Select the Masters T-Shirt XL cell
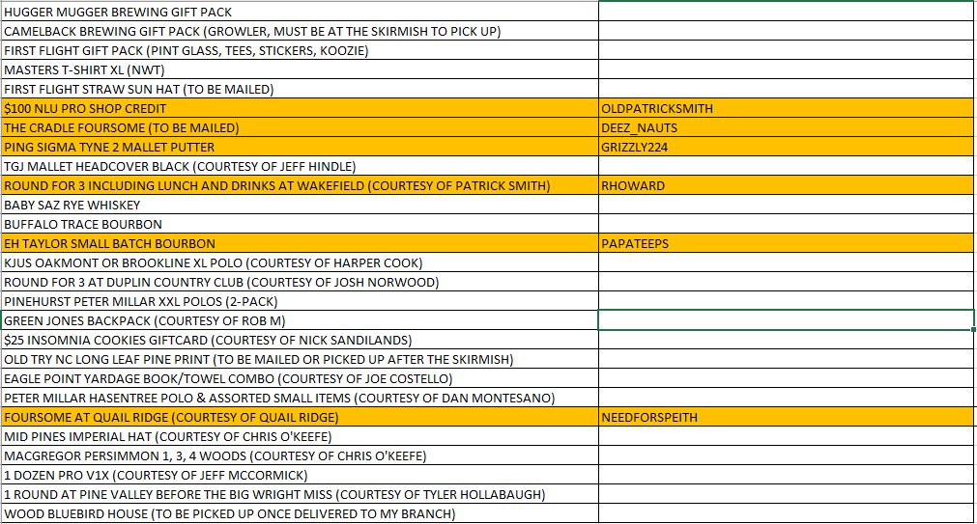The width and height of the screenshot is (977, 524). click(x=300, y=70)
